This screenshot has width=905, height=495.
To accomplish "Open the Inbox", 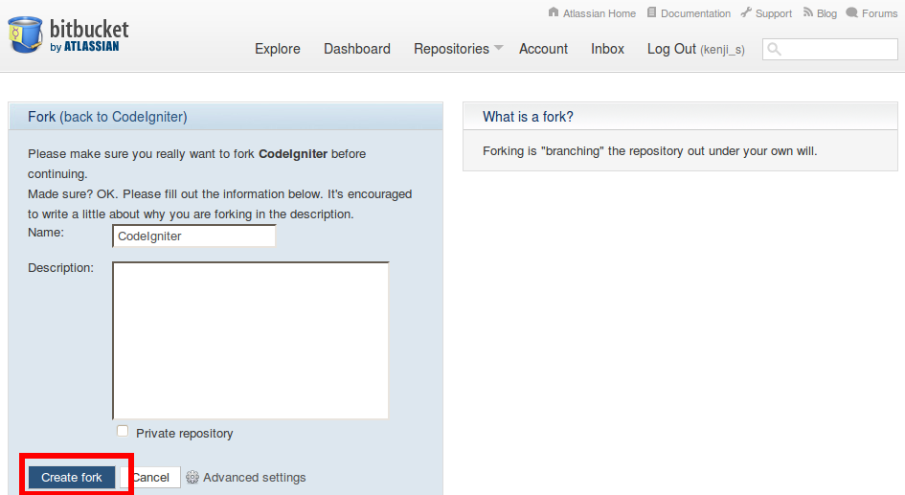I will pos(607,49).
